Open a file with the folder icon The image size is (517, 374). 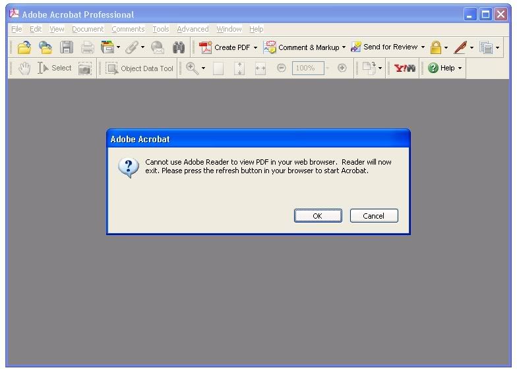point(24,47)
